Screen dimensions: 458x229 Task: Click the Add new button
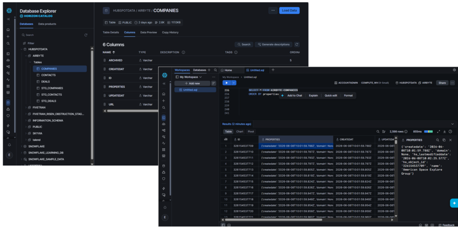point(192,83)
